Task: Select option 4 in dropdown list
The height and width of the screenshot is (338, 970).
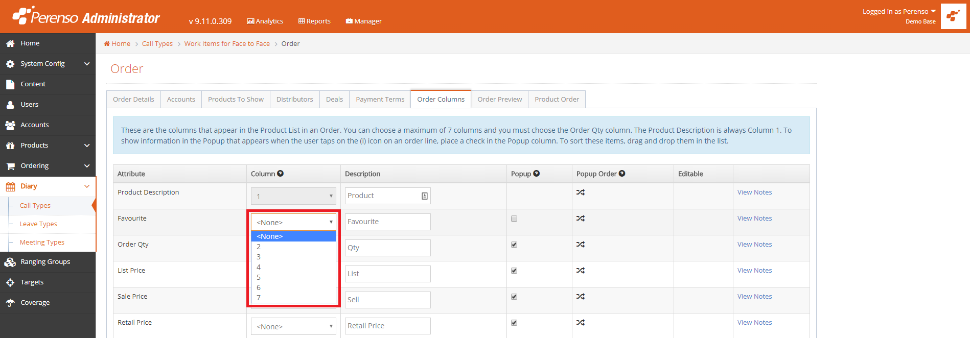Action: click(293, 267)
